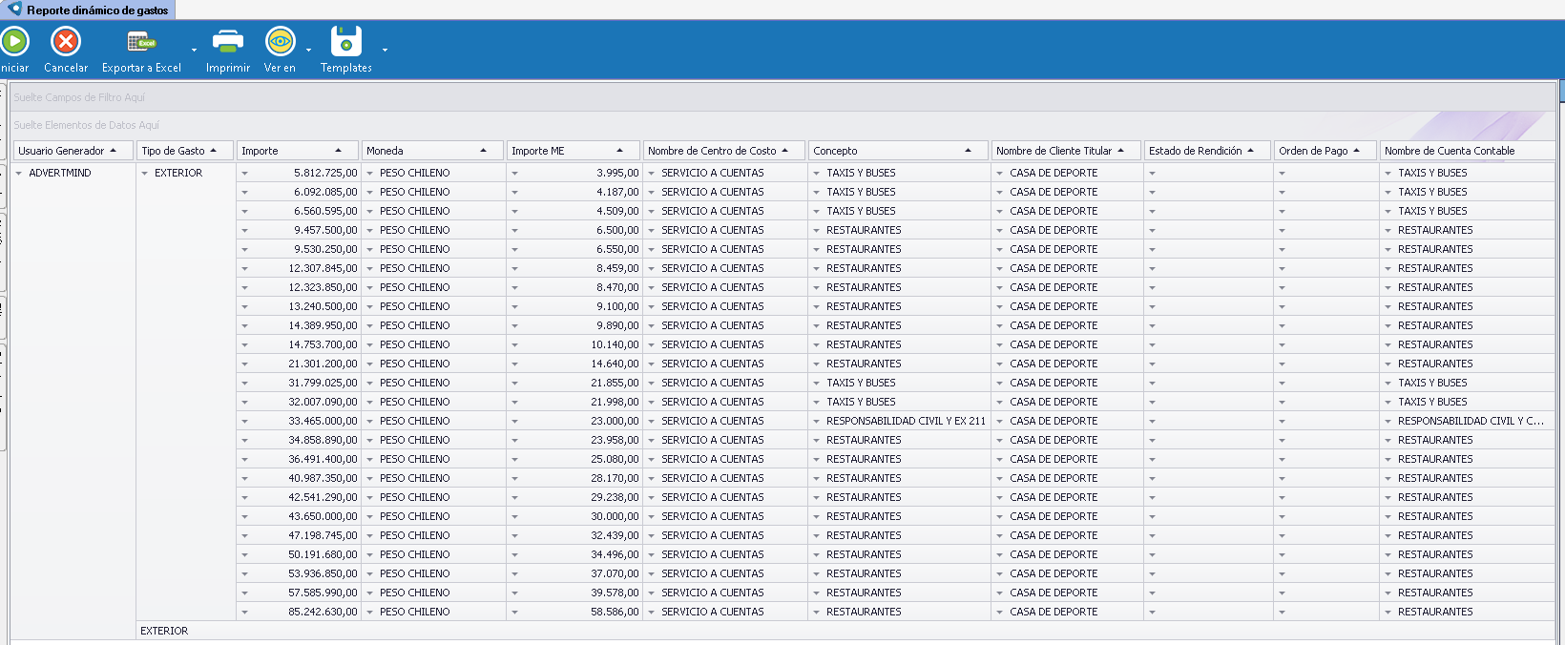Image resolution: width=1565 pixels, height=645 pixels.
Task: Click the Templates save disk icon
Action: [x=346, y=42]
